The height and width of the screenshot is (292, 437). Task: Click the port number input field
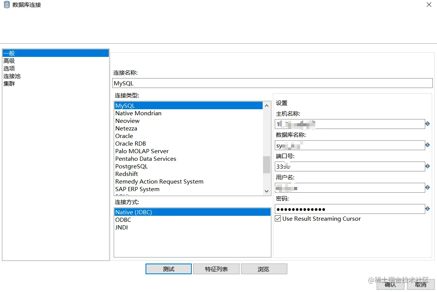click(350, 166)
